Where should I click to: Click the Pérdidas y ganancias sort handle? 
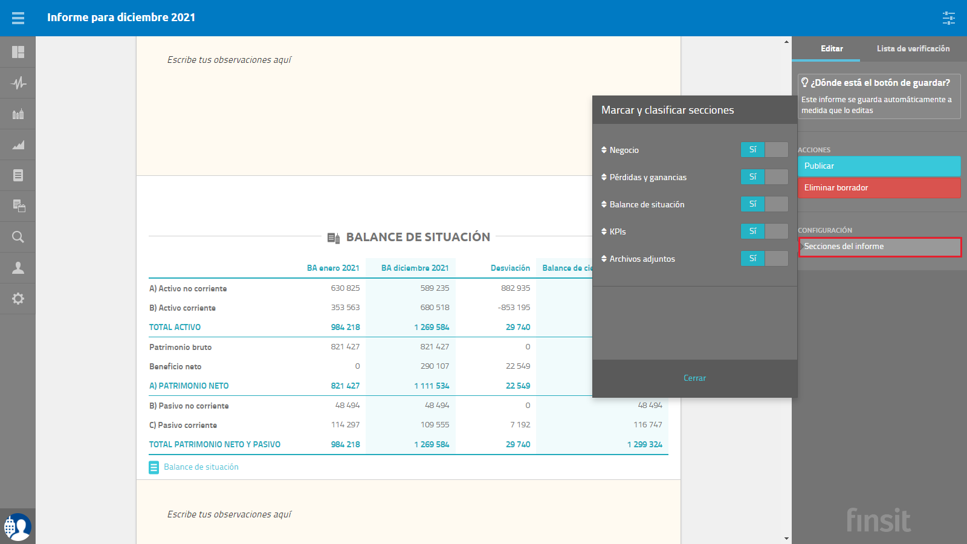coord(604,177)
